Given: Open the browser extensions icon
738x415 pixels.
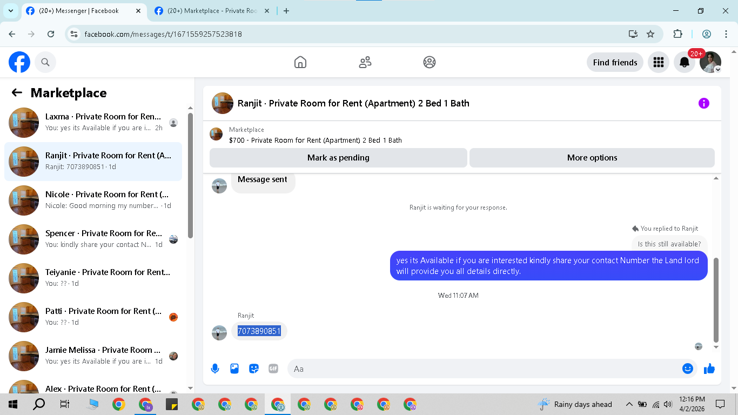Looking at the screenshot, I should coord(677,34).
